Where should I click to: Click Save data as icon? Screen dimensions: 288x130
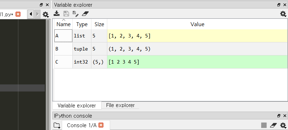point(76,13)
